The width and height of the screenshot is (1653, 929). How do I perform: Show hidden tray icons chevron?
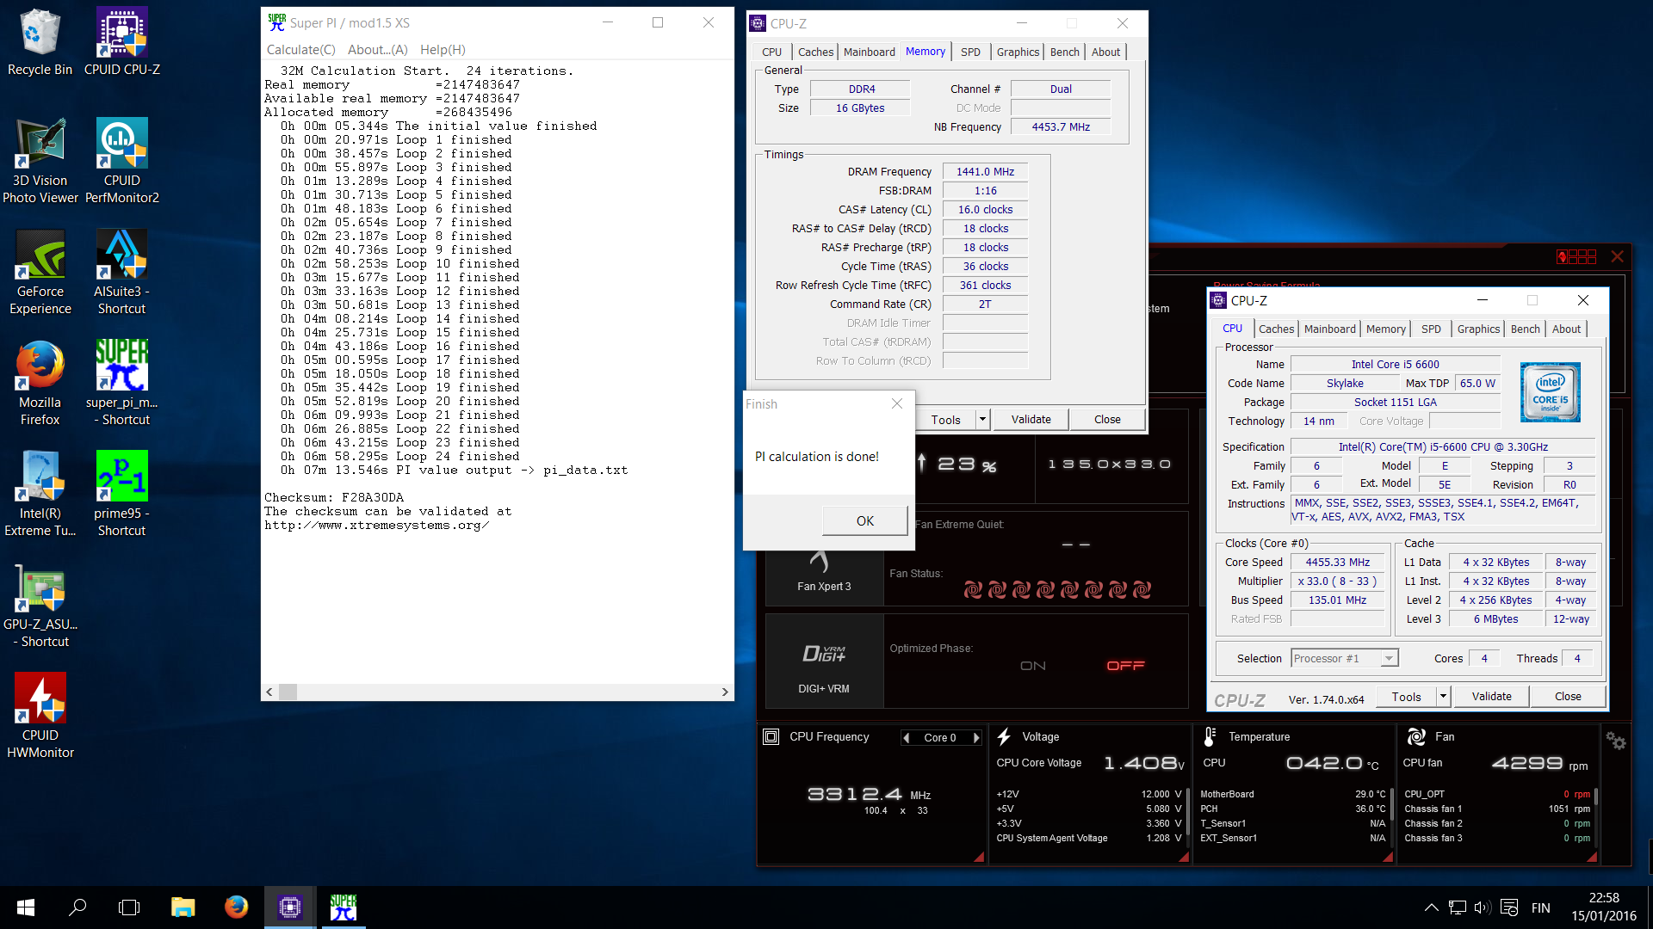pos(1431,907)
